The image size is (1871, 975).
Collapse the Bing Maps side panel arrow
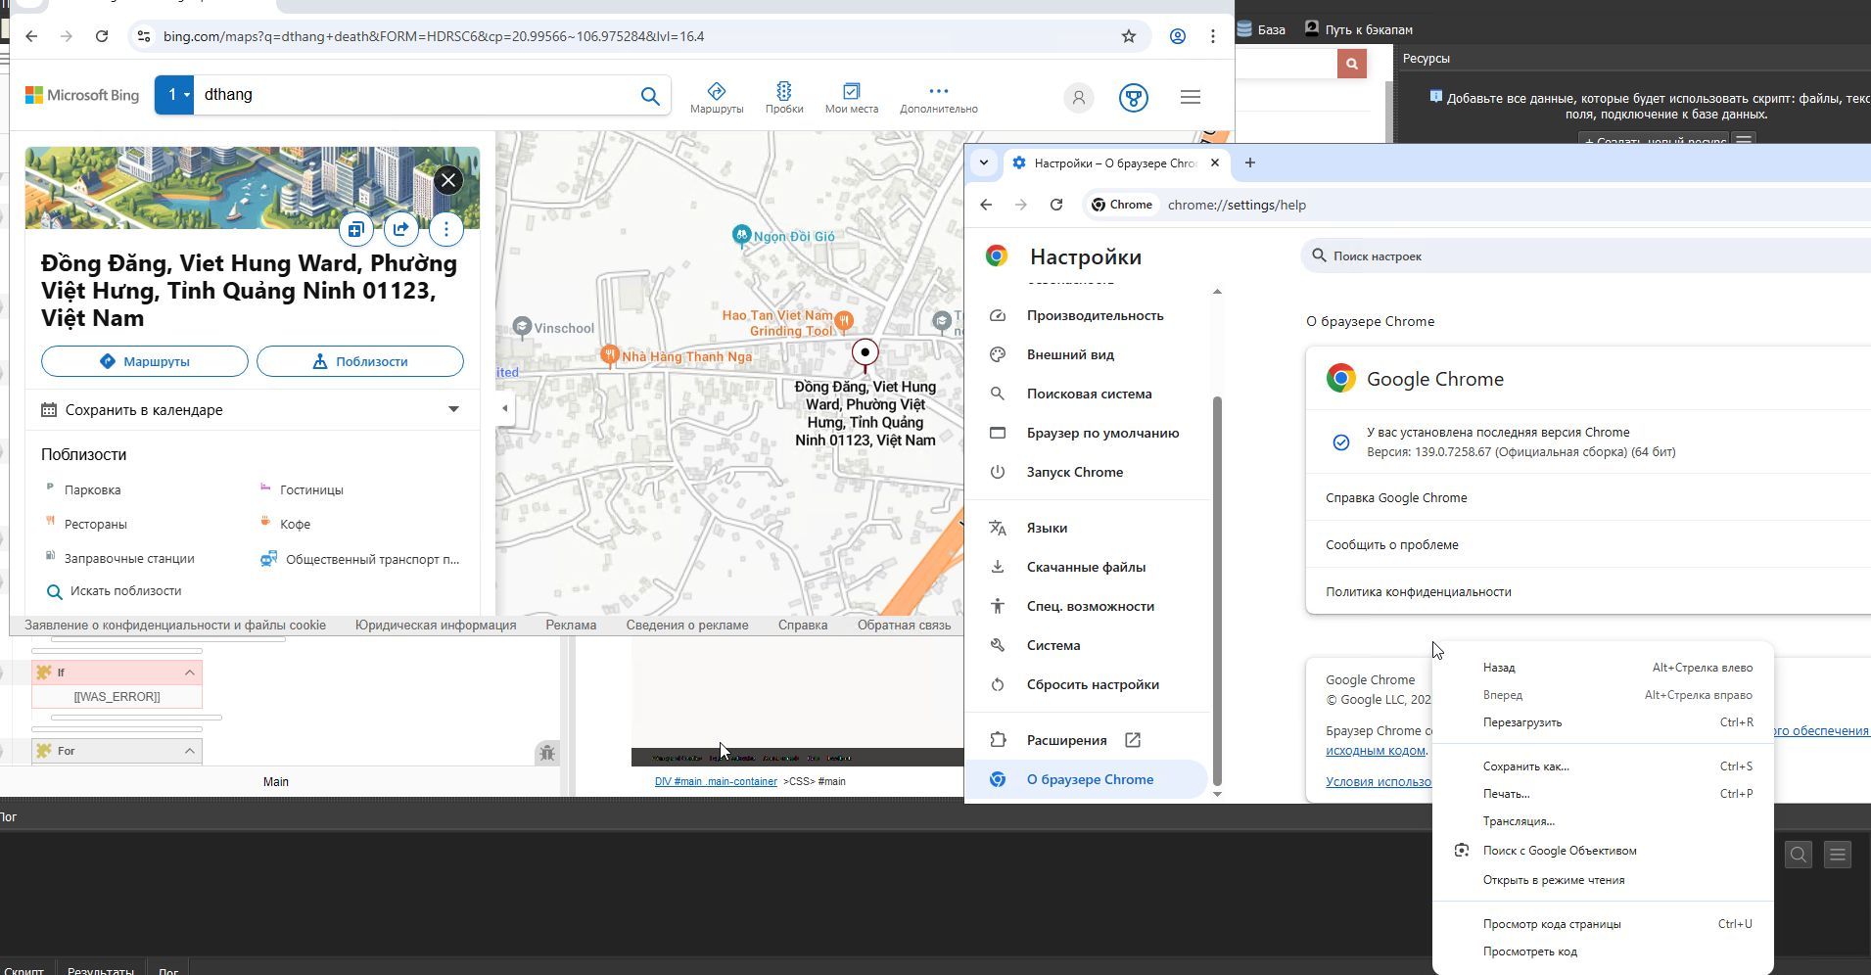[505, 408]
